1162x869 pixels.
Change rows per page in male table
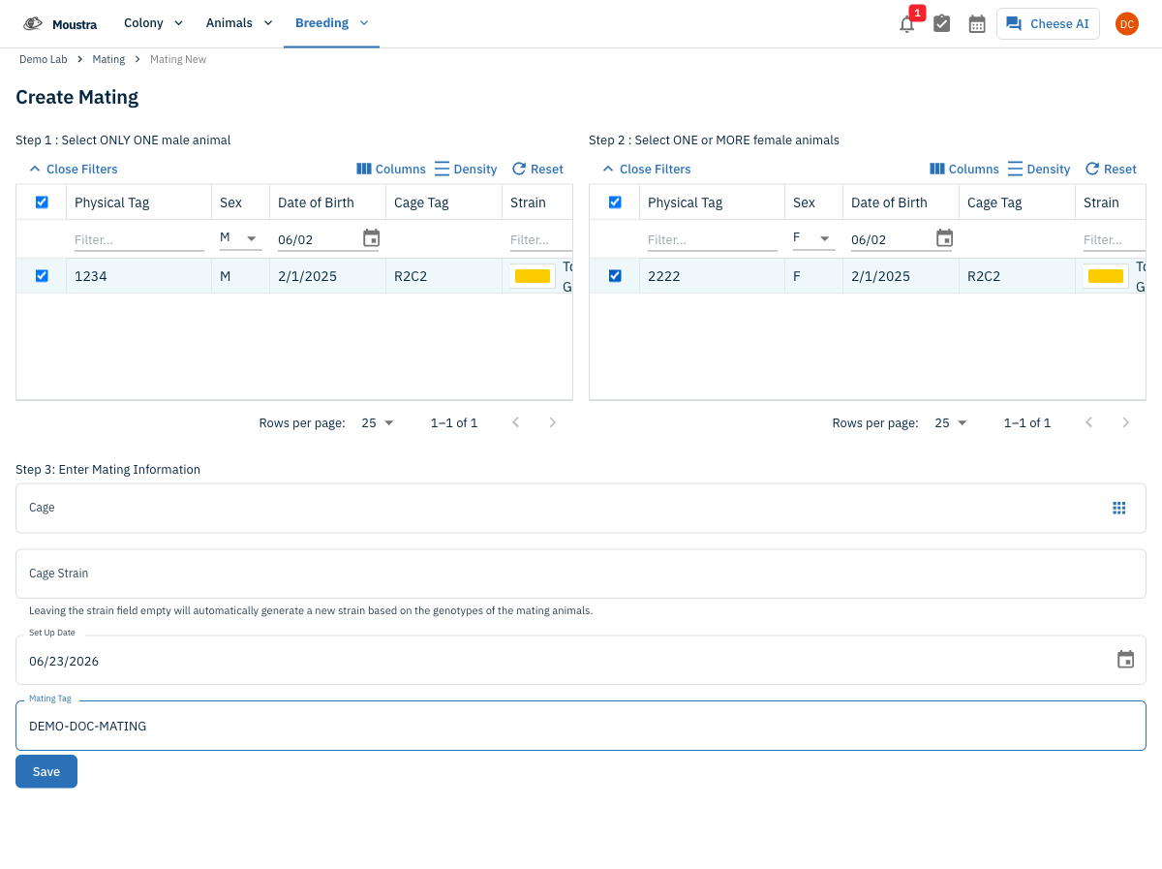pyautogui.click(x=378, y=423)
